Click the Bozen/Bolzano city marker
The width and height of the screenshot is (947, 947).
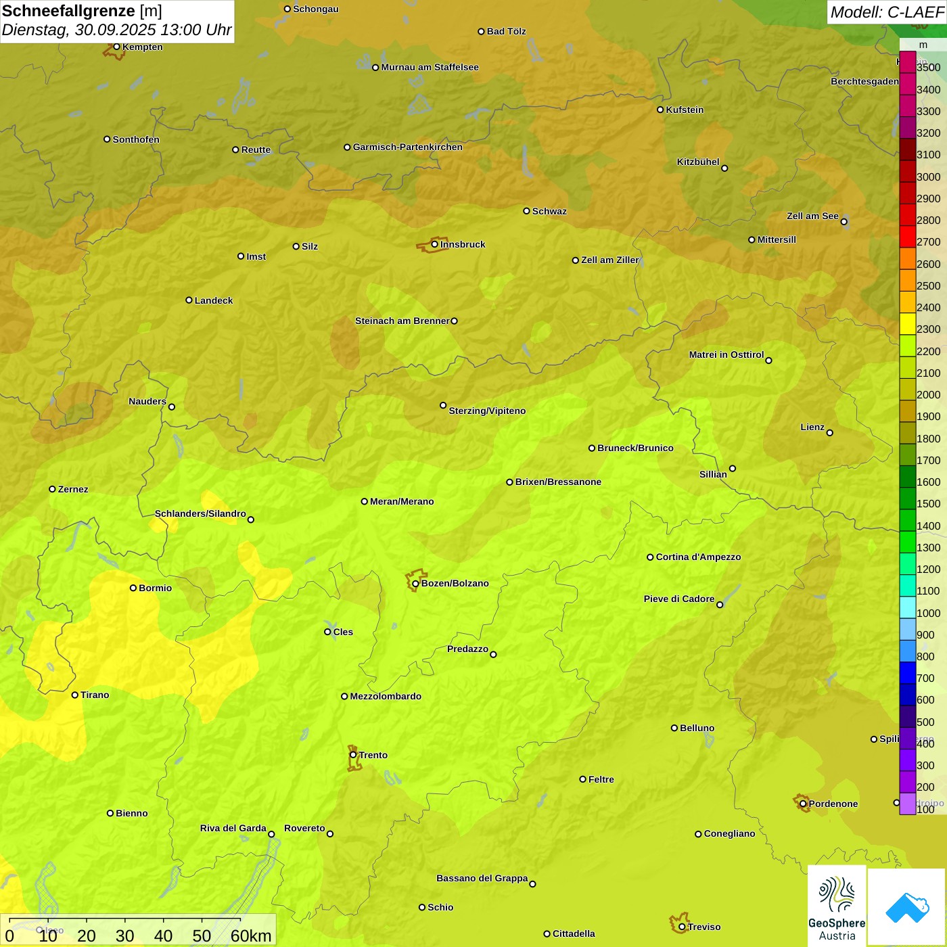tap(415, 584)
